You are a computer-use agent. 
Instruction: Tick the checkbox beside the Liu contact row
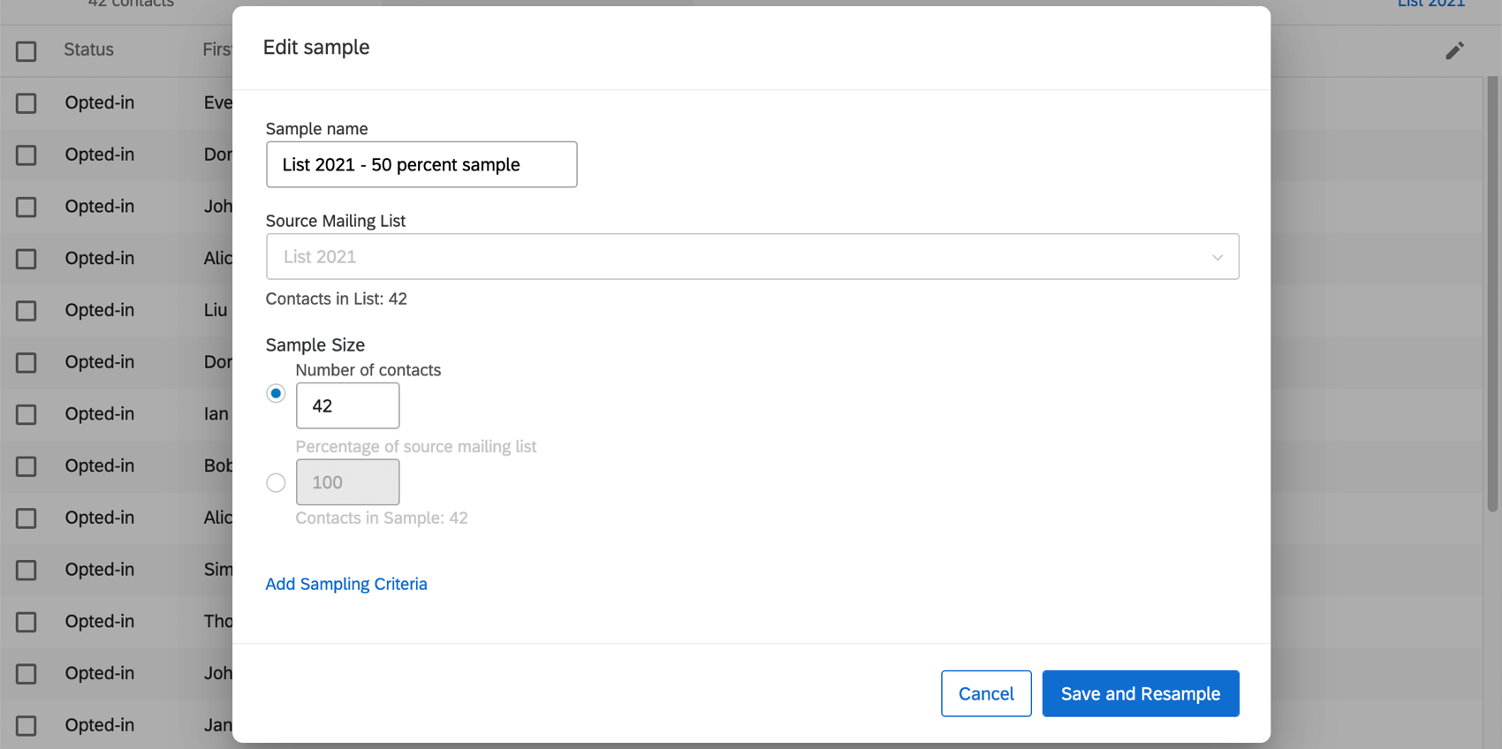pos(27,311)
